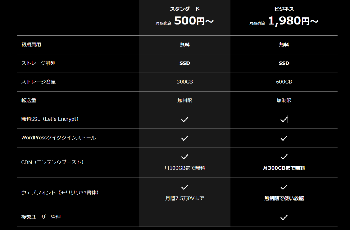This screenshot has height=230, width=350.
Task: Click the Business plan CDN checkmark
Action: pyautogui.click(x=284, y=157)
